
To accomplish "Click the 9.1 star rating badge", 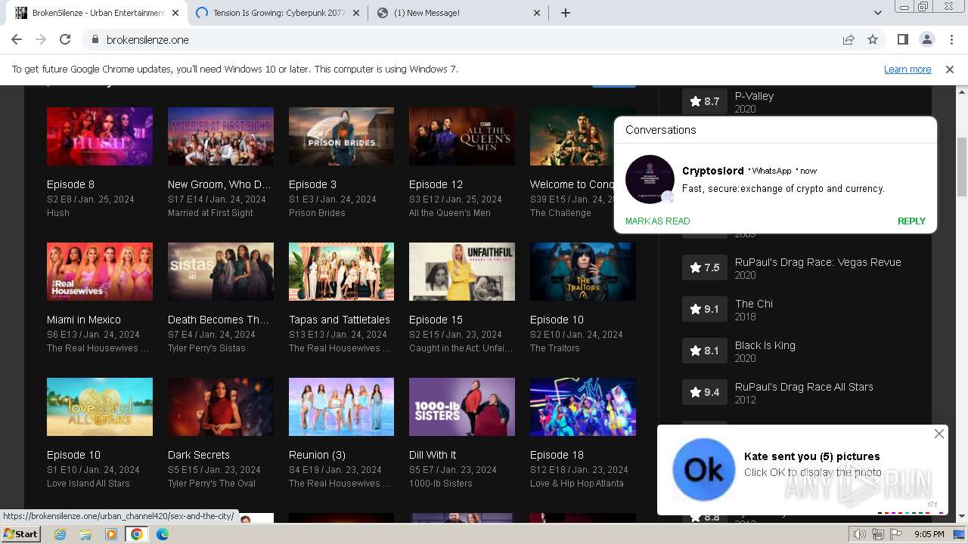I will click(x=704, y=309).
